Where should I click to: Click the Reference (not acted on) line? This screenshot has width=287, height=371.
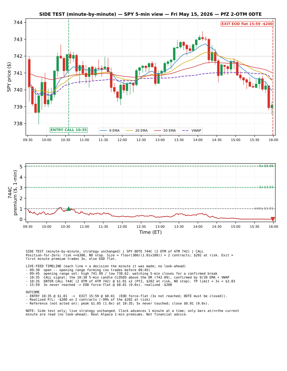coord(117,303)
